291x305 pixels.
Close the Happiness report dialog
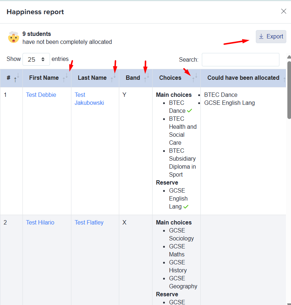point(284,11)
